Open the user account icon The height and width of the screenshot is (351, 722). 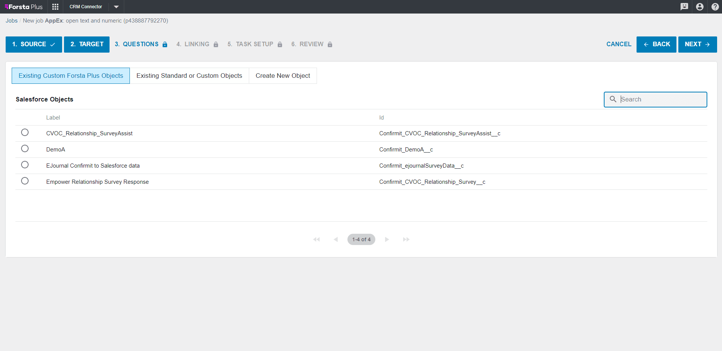700,7
